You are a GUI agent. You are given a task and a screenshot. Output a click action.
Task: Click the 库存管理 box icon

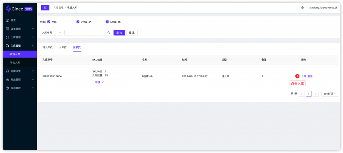click(x=7, y=88)
